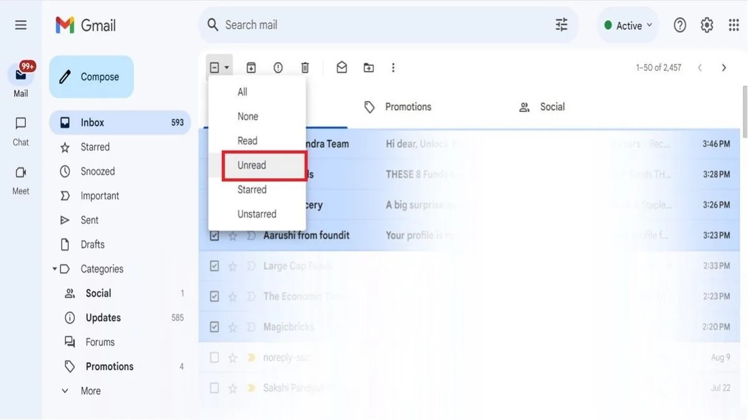
Task: Toggle importance marker on Sakshi Pandya email
Action: click(x=251, y=388)
